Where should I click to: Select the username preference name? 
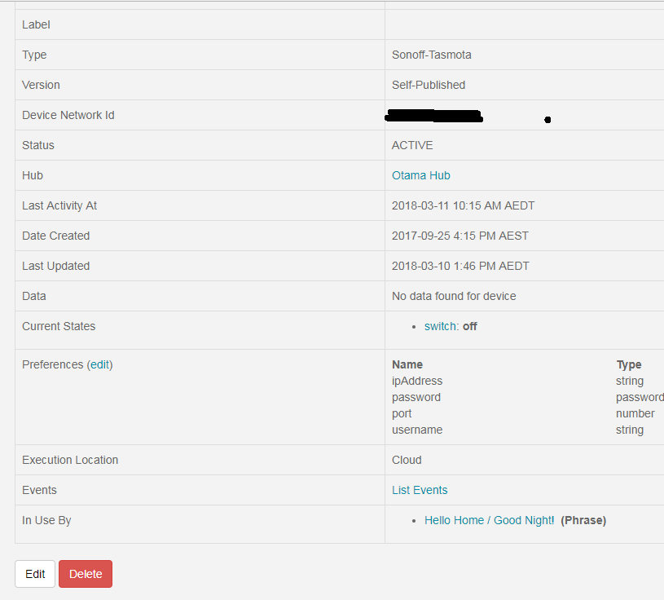[417, 430]
